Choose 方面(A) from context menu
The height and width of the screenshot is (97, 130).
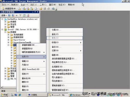click(x=31, y=65)
